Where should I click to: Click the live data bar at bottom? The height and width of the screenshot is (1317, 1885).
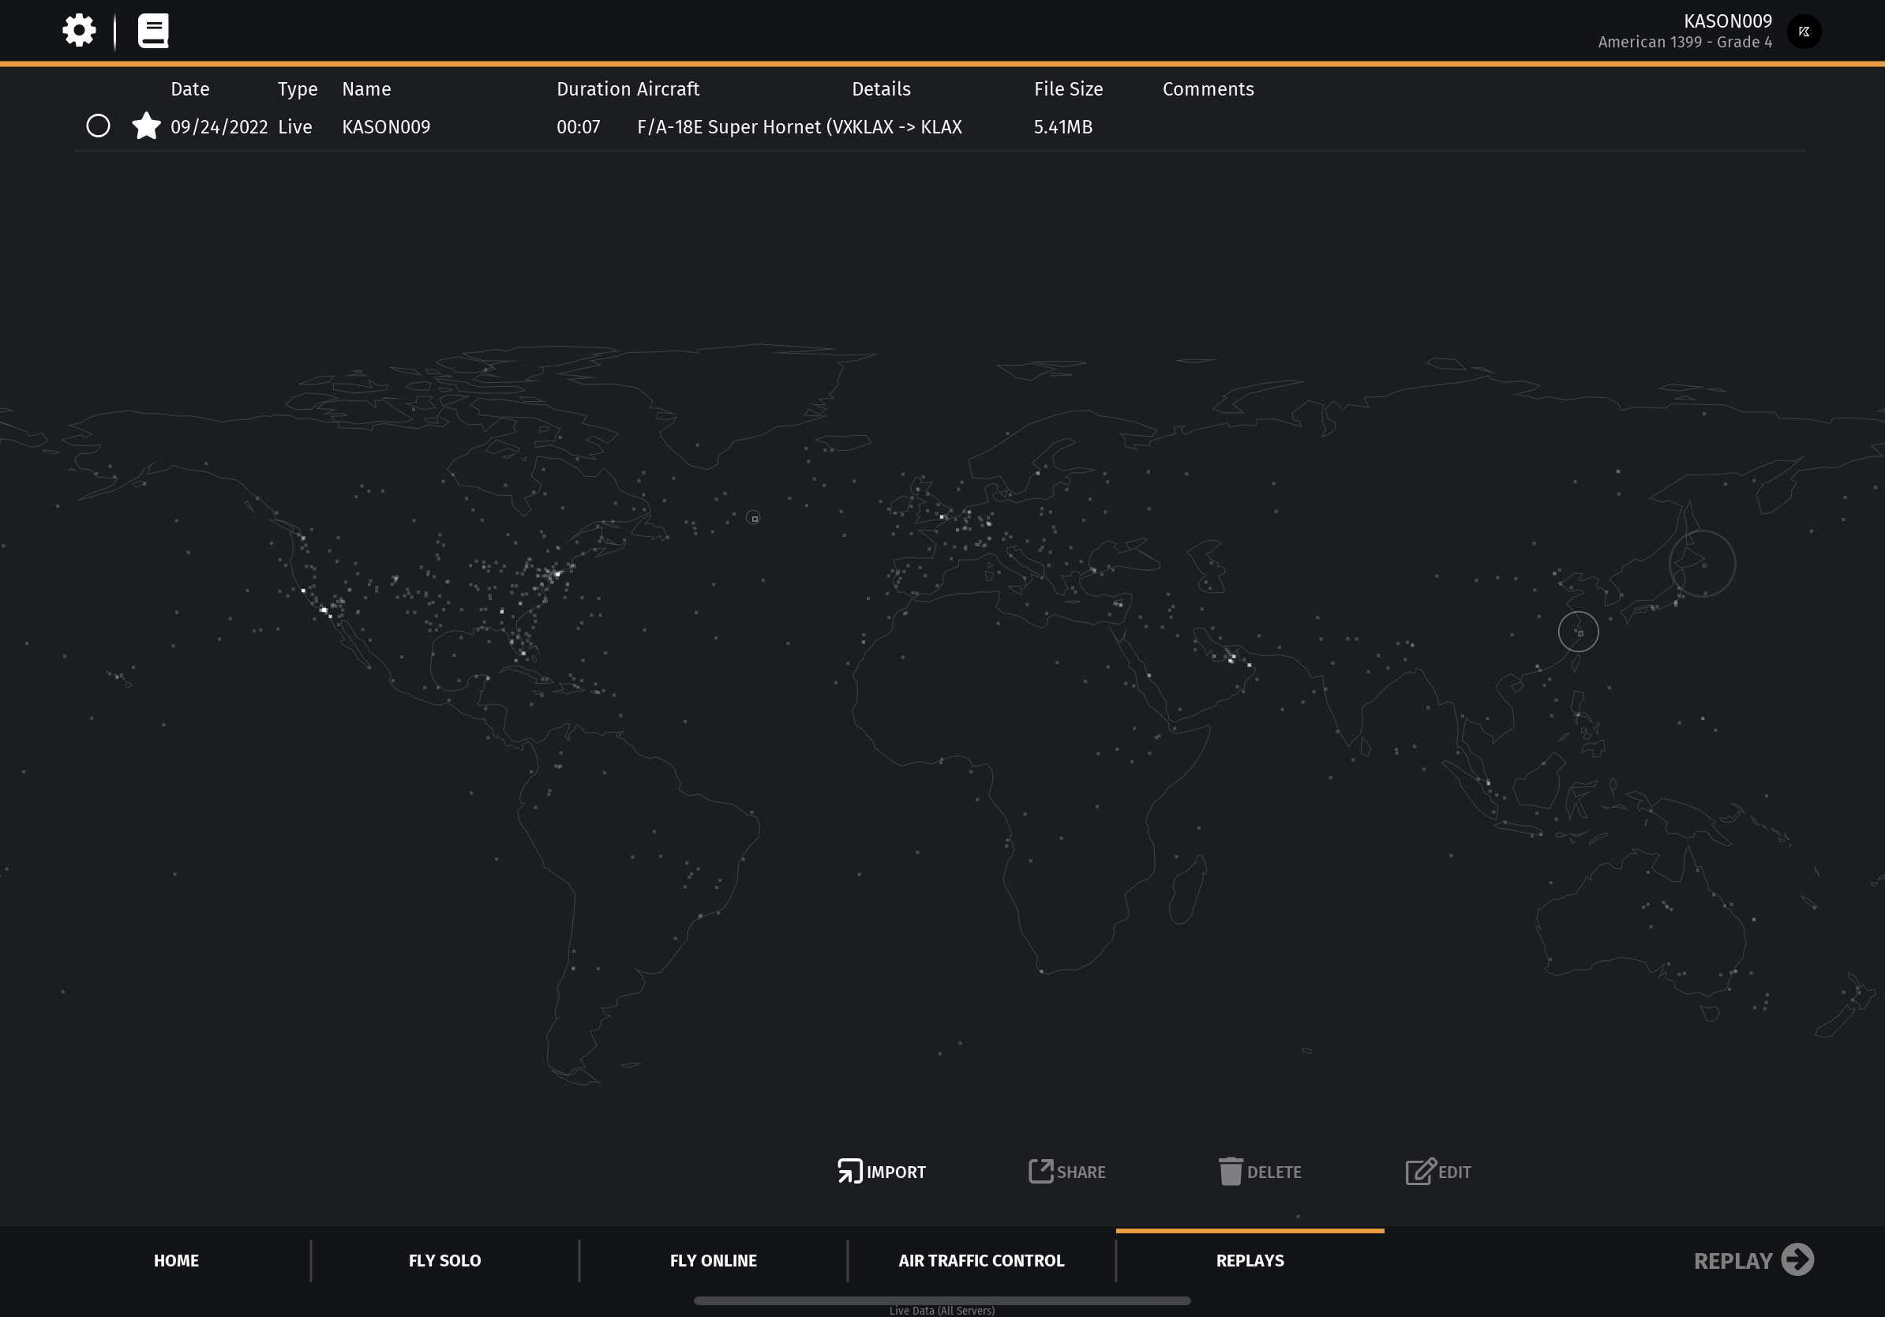(x=942, y=1300)
